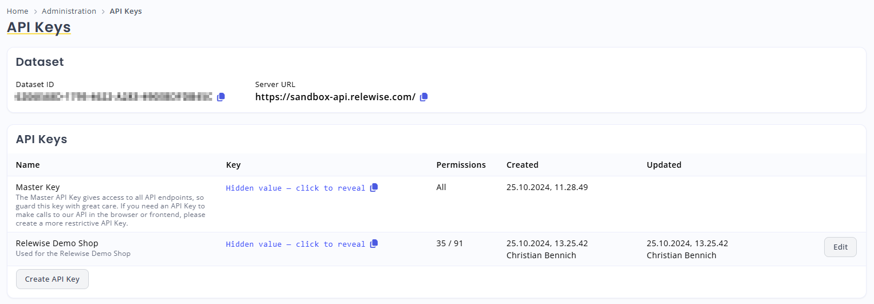
Task: Click Christian Bennich under Updated
Action: 681,255
